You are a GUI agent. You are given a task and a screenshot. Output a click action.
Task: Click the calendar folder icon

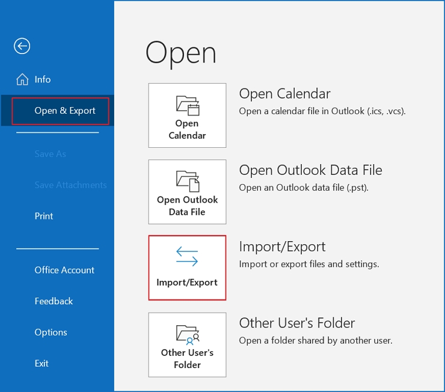click(x=188, y=106)
